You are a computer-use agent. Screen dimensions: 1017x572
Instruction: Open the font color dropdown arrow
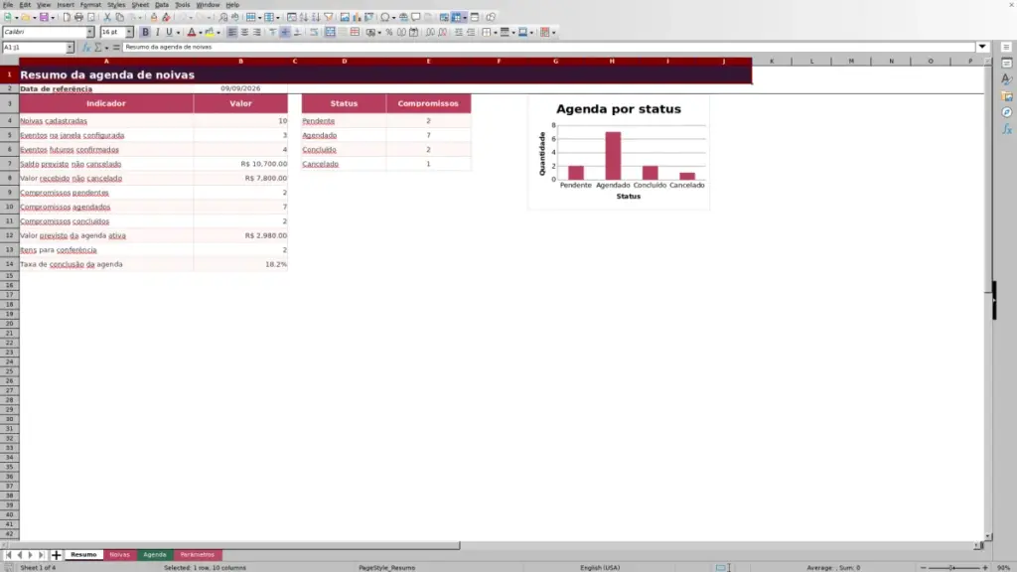tap(201, 33)
